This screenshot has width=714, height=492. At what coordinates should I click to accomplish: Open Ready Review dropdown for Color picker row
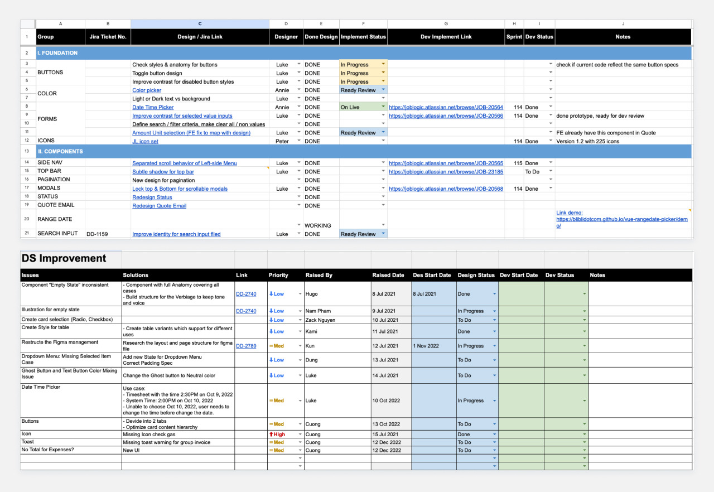[x=383, y=90]
